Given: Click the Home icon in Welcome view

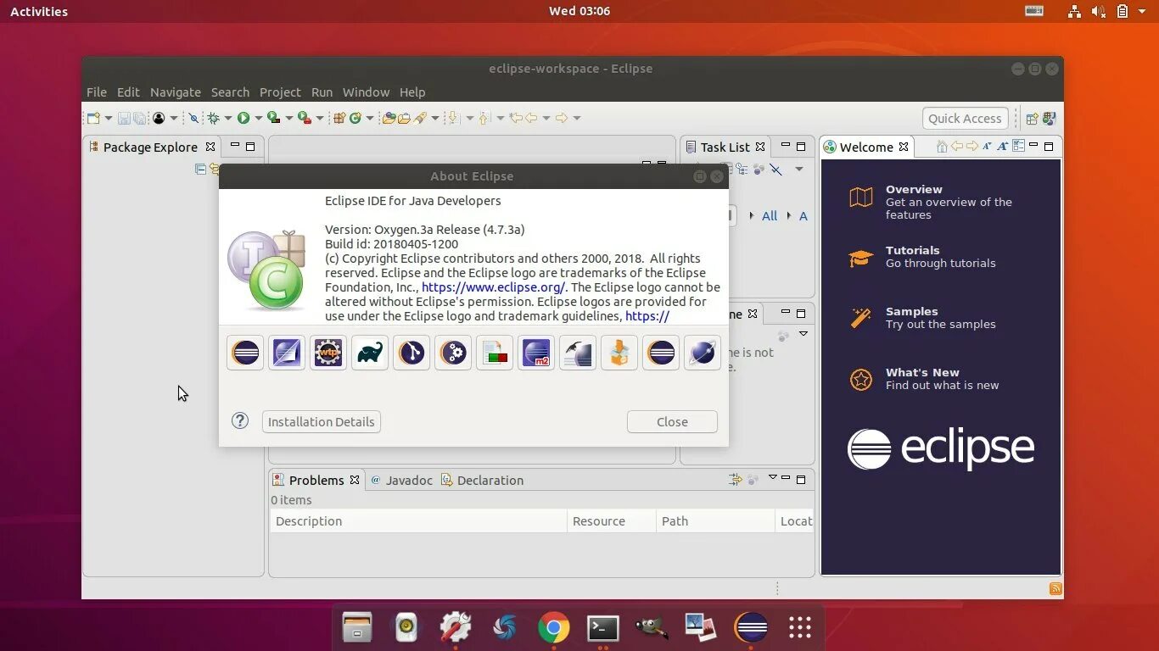Looking at the screenshot, I should [942, 146].
